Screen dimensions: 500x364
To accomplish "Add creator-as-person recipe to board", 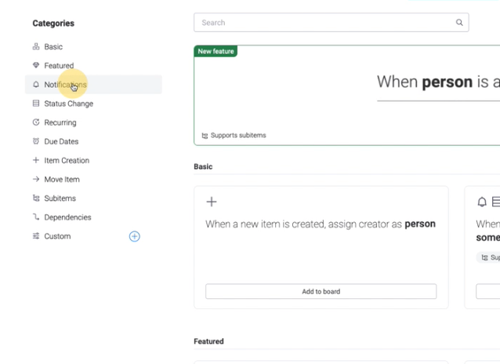I will click(321, 291).
